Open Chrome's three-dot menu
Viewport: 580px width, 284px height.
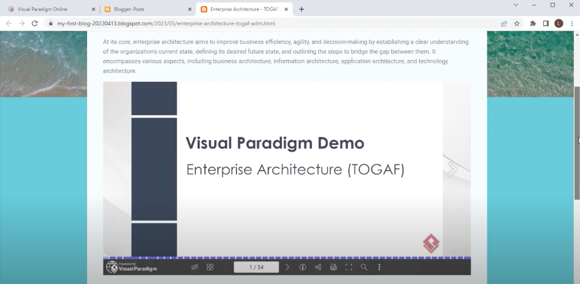pos(572,24)
